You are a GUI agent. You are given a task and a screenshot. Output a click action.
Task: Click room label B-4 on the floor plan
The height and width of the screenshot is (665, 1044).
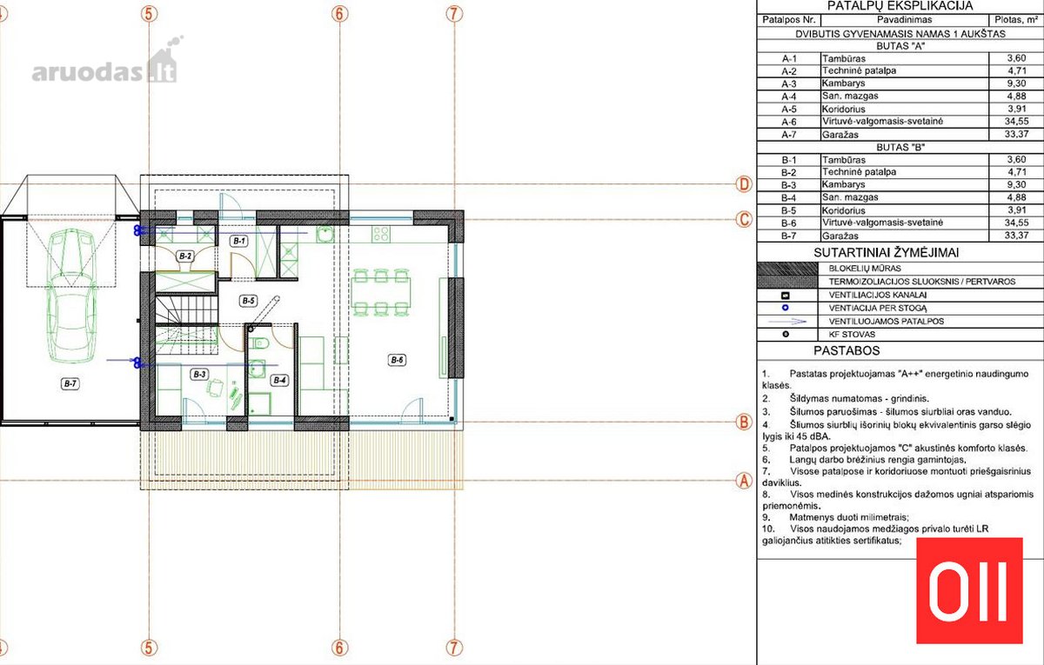click(x=279, y=380)
